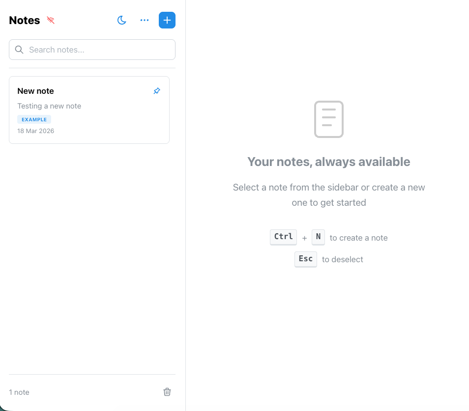Select the EXAMPLE tag on the note
Viewport: 469px width, 411px height.
pyautogui.click(x=34, y=119)
